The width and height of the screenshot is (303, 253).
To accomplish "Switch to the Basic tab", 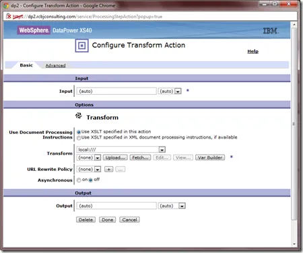I will 26,65.
